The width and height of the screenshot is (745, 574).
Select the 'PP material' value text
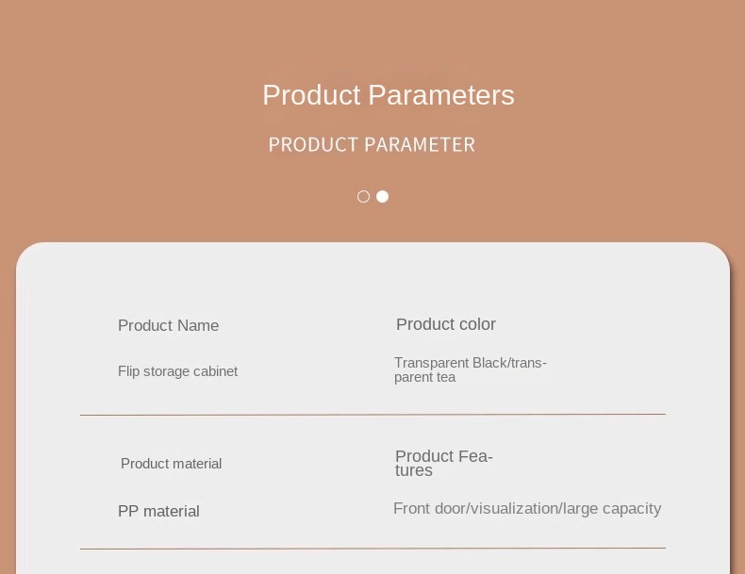tap(158, 512)
